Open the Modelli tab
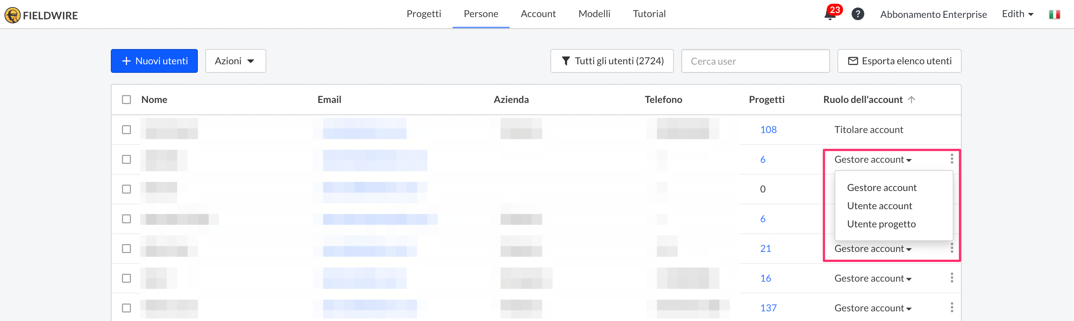 pos(594,14)
